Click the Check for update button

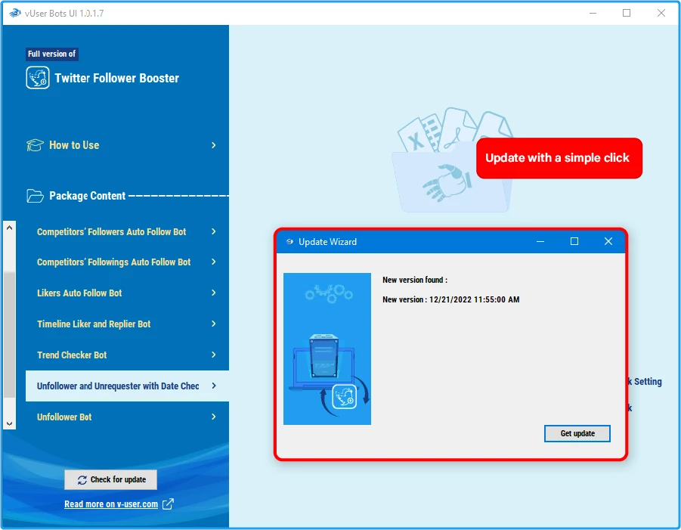click(111, 479)
